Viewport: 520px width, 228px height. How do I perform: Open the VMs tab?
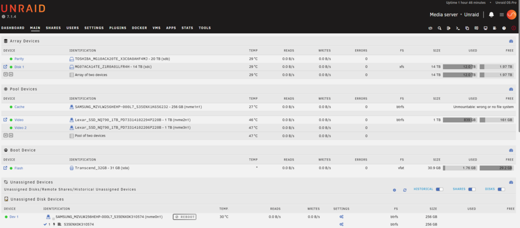(157, 28)
